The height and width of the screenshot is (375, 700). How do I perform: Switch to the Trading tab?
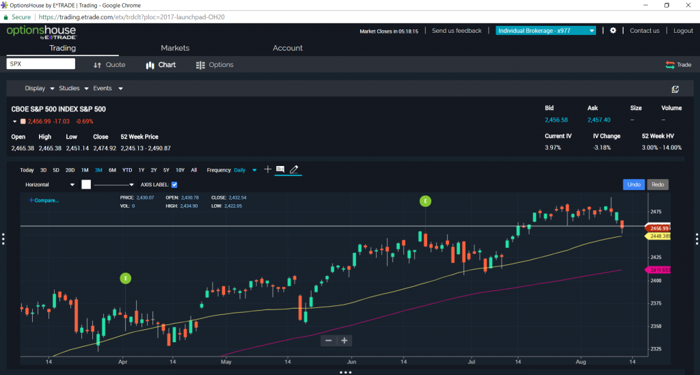tap(62, 48)
